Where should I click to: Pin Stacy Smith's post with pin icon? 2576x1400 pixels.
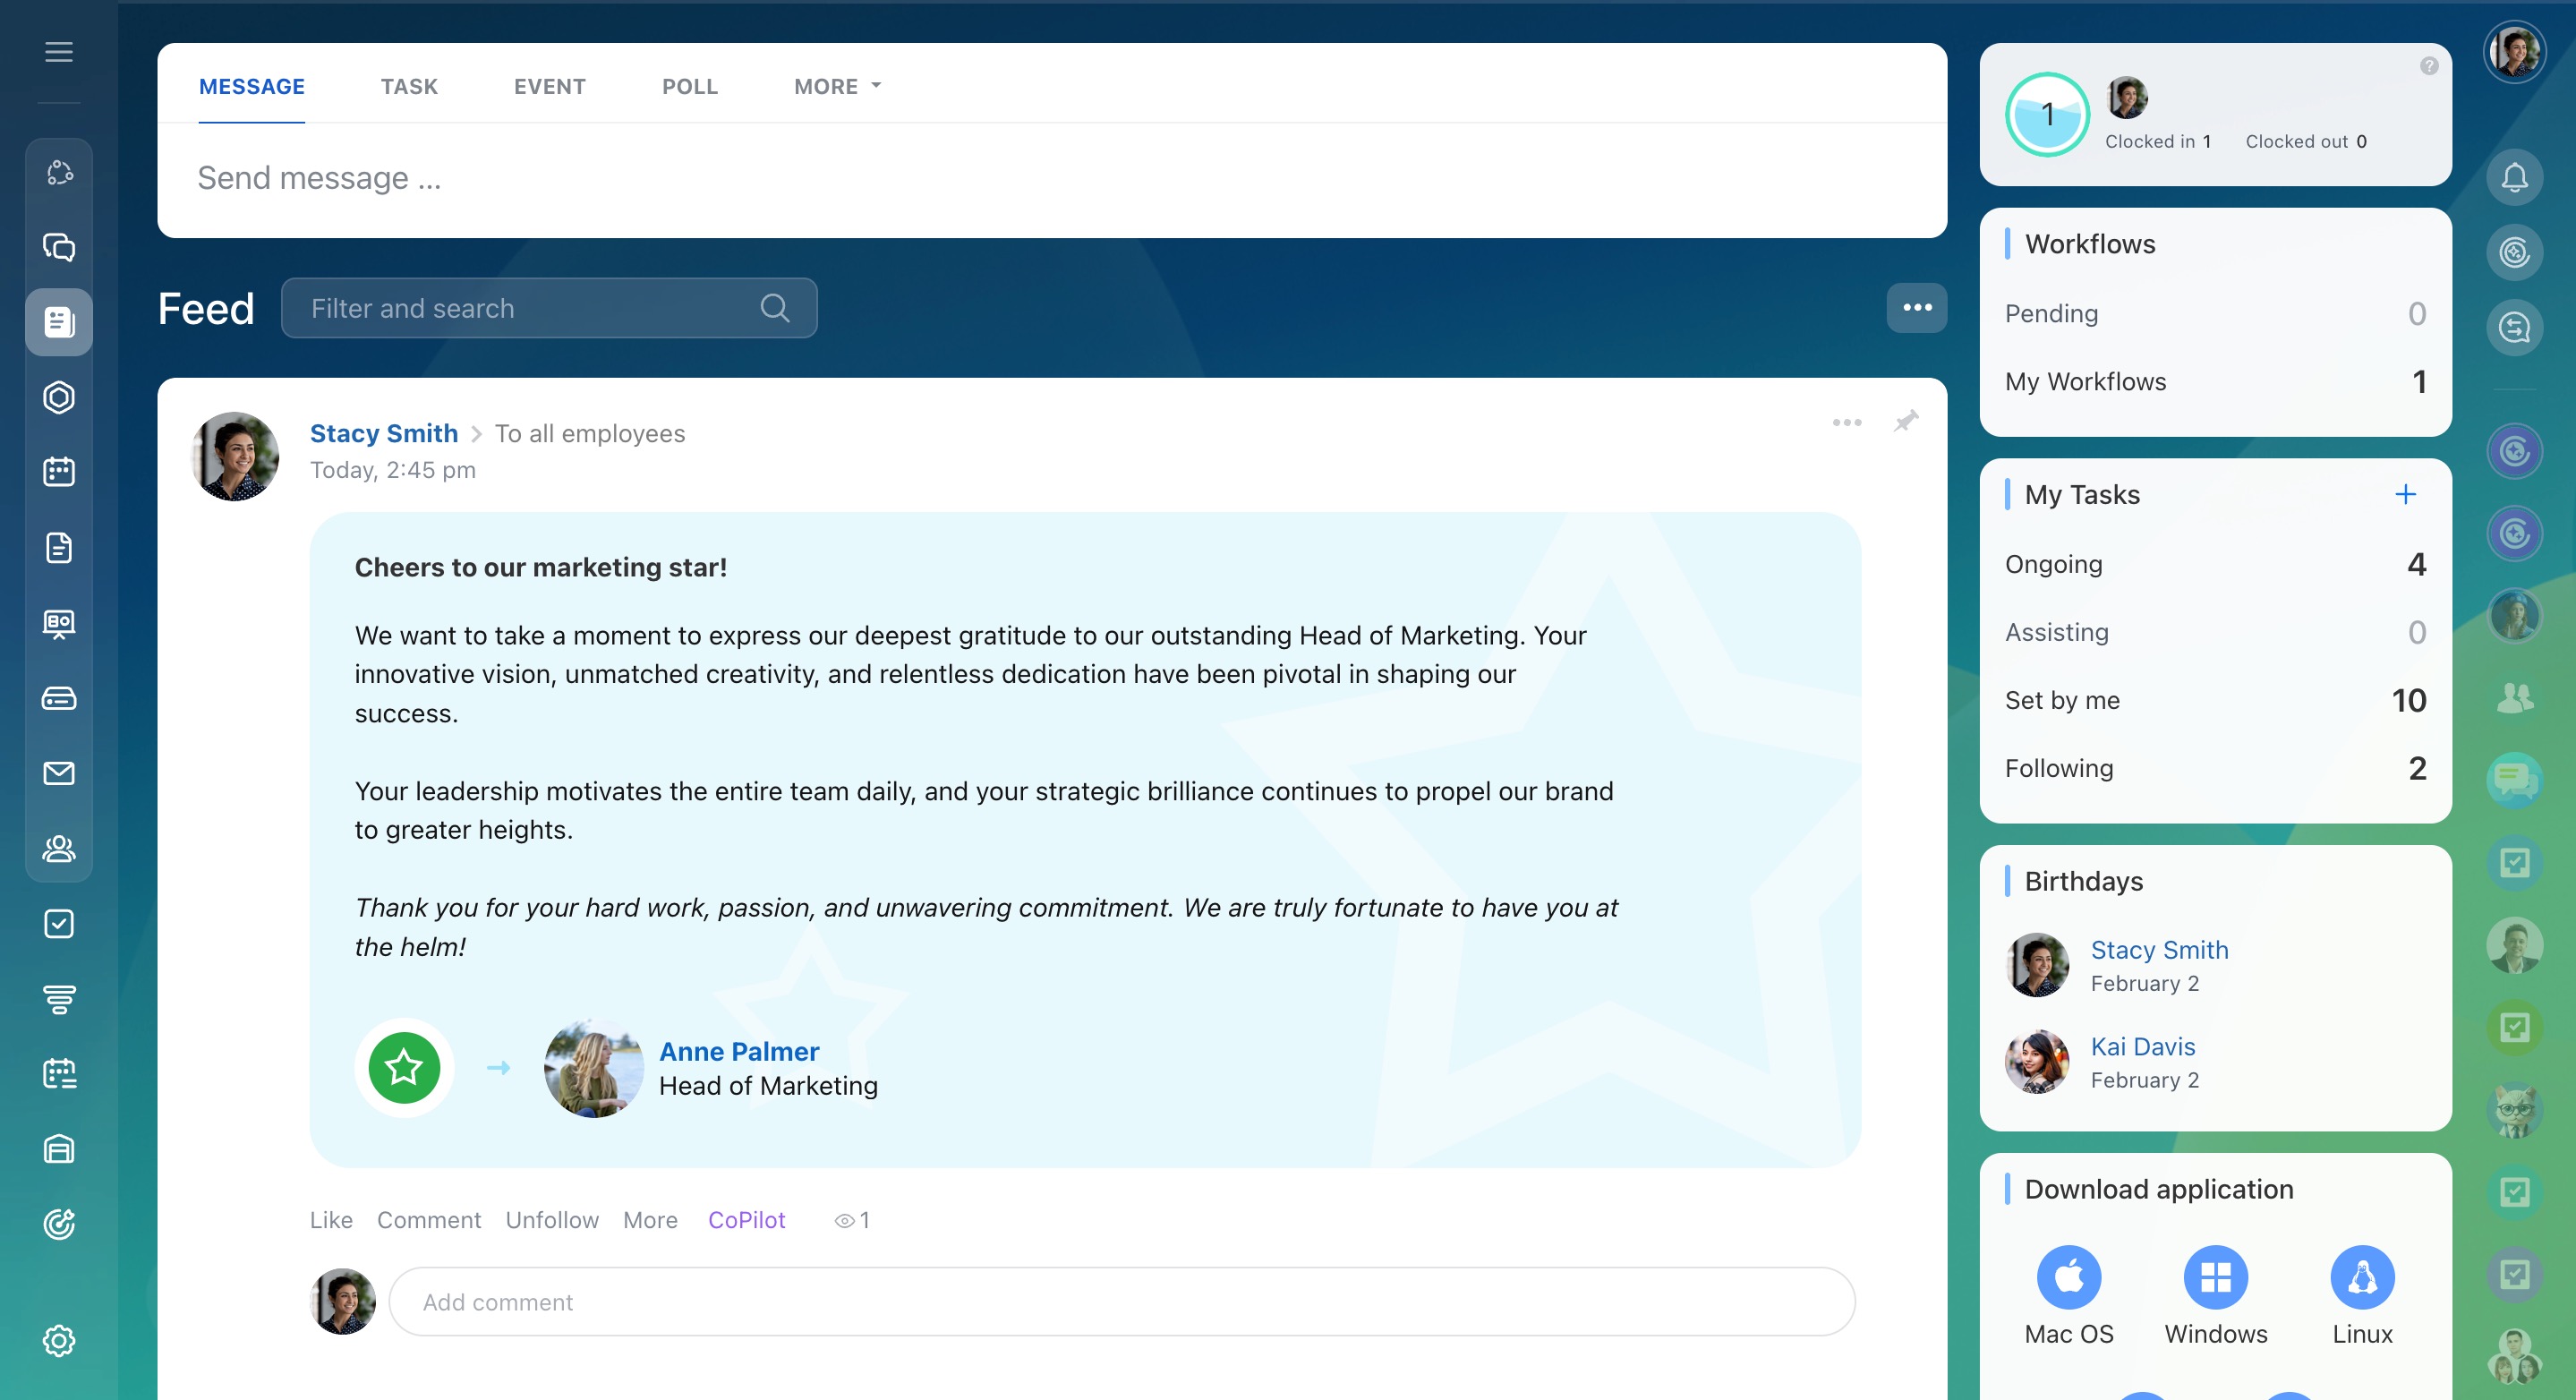(1906, 422)
